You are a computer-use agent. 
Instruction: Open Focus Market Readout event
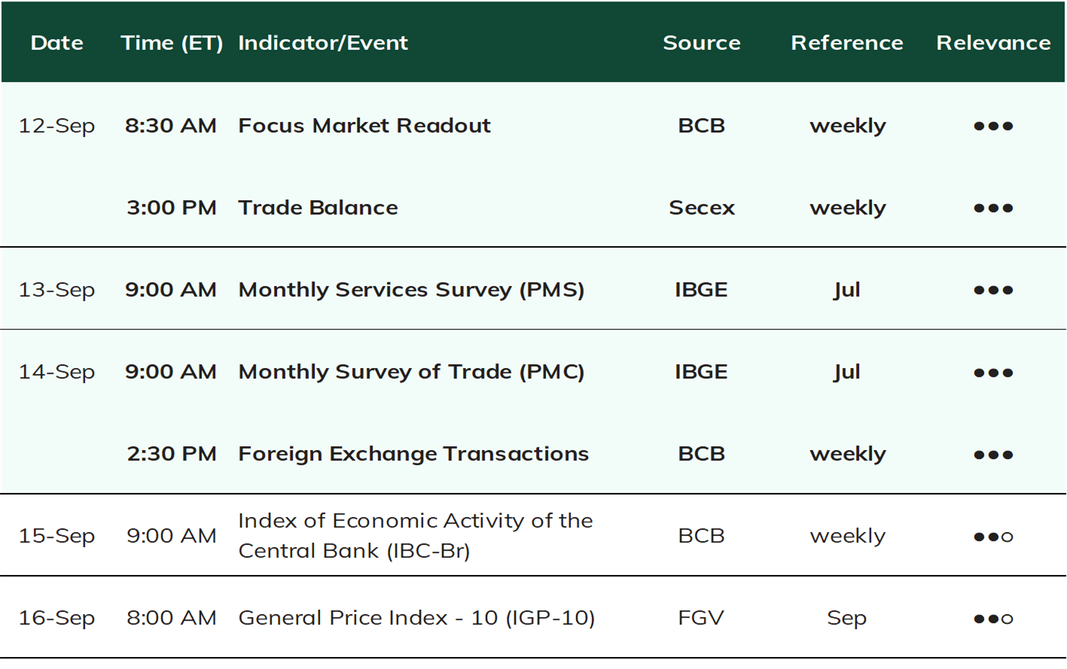[364, 126]
